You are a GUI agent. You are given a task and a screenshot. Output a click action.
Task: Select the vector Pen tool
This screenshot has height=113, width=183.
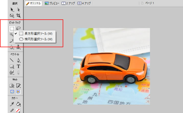[18, 60]
